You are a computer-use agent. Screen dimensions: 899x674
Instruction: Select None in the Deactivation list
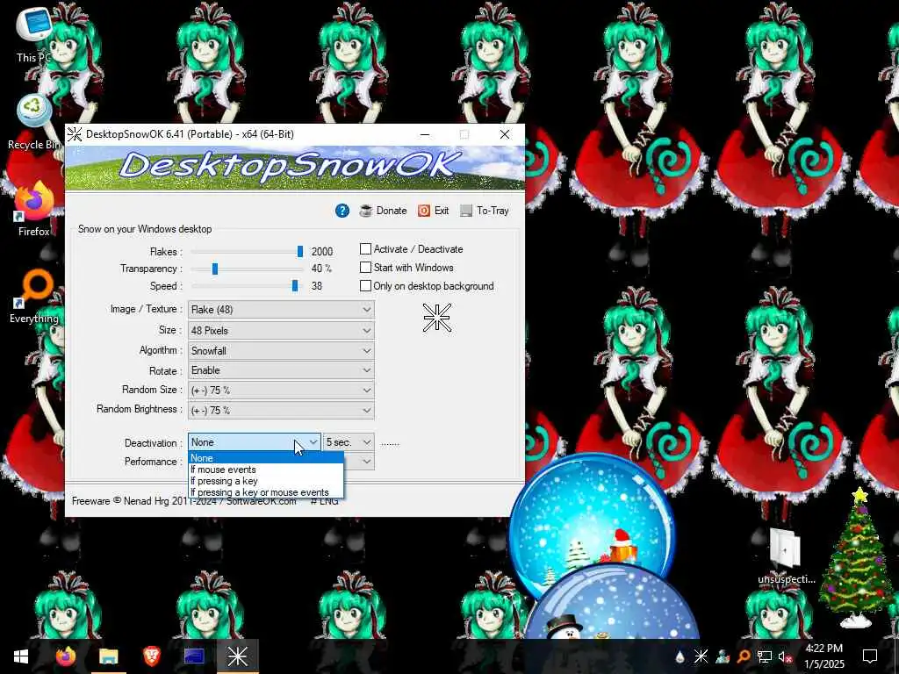[x=266, y=458]
